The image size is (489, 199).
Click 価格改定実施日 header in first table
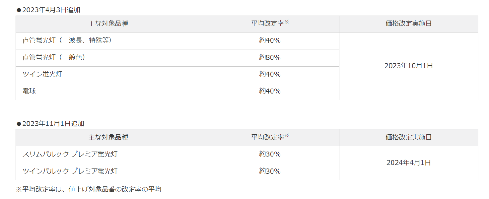click(408, 24)
